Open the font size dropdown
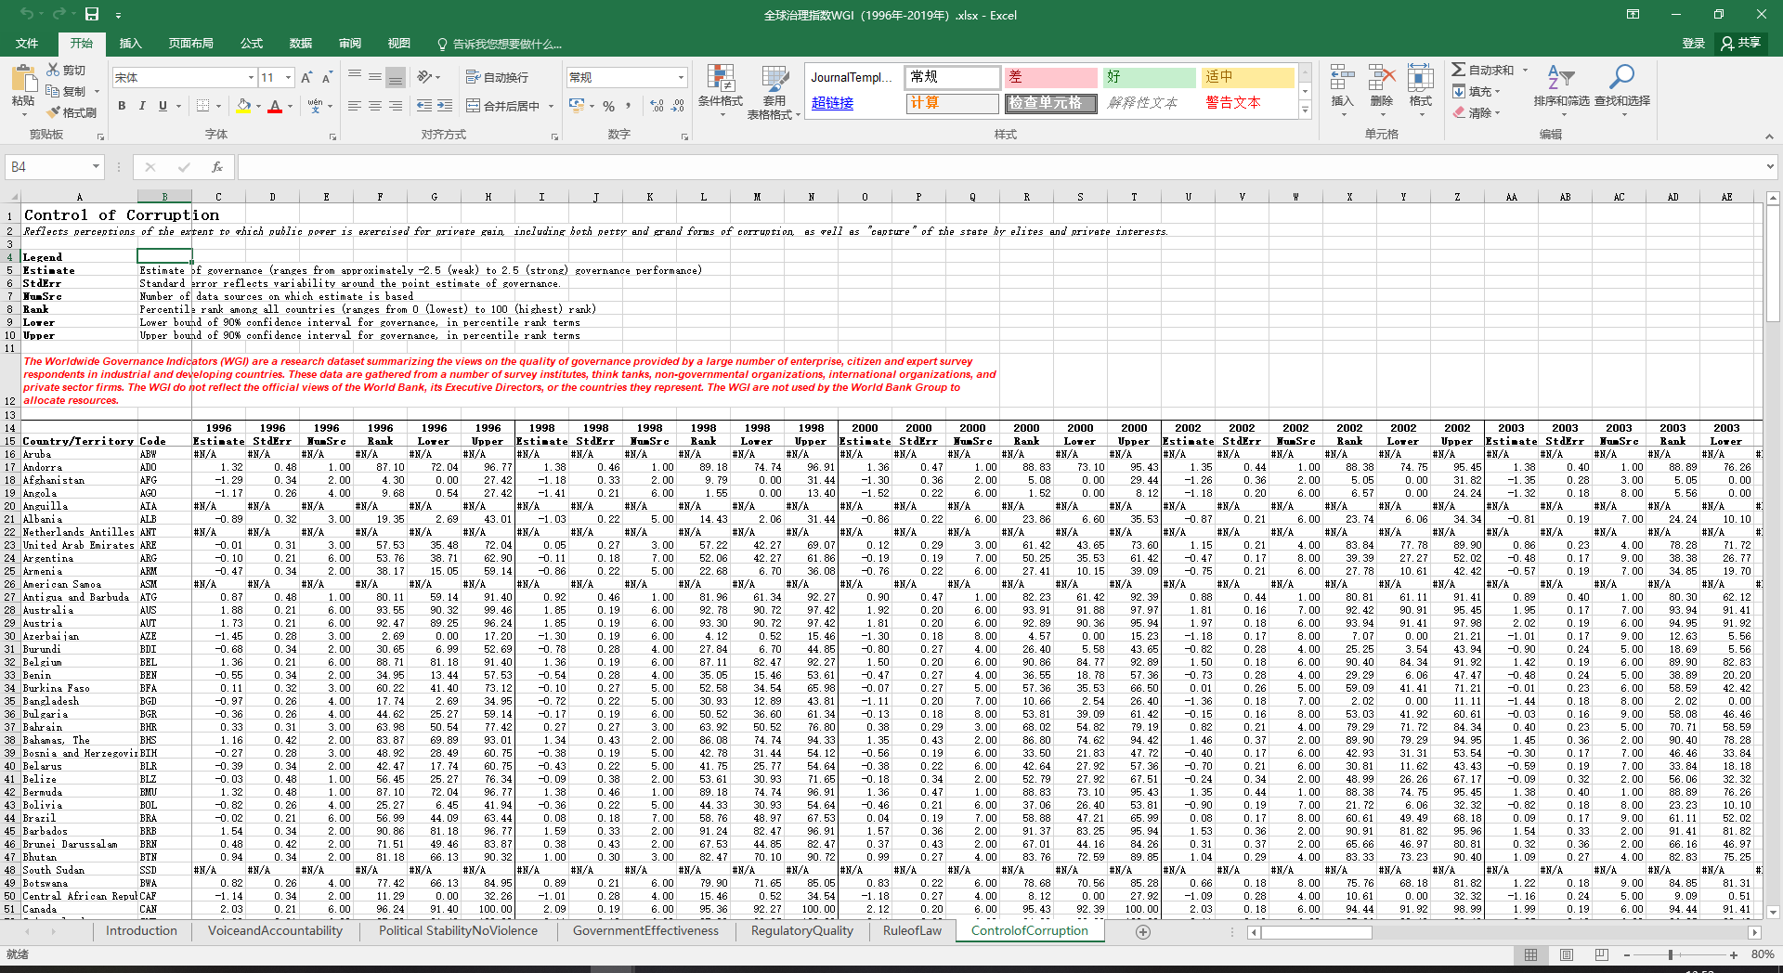 [x=289, y=78]
